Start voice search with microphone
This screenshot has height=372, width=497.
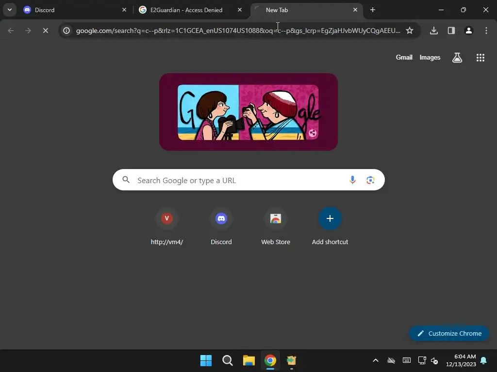pyautogui.click(x=352, y=180)
